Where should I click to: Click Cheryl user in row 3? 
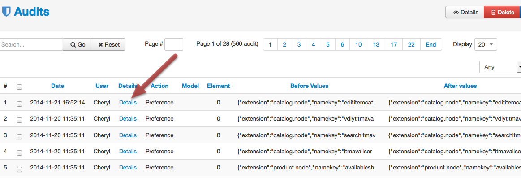pos(102,135)
